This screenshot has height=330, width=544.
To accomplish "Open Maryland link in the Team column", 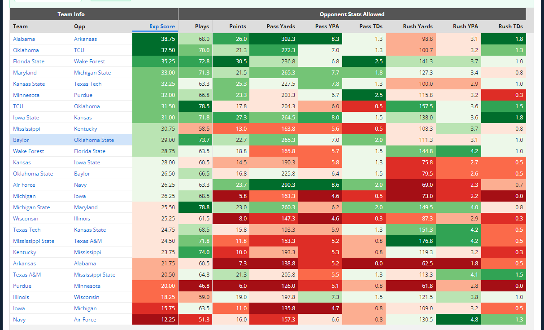I will point(25,73).
